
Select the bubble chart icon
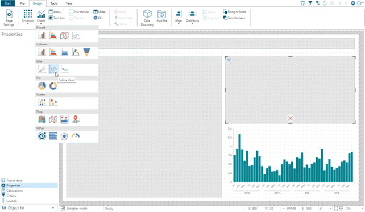[53, 103]
